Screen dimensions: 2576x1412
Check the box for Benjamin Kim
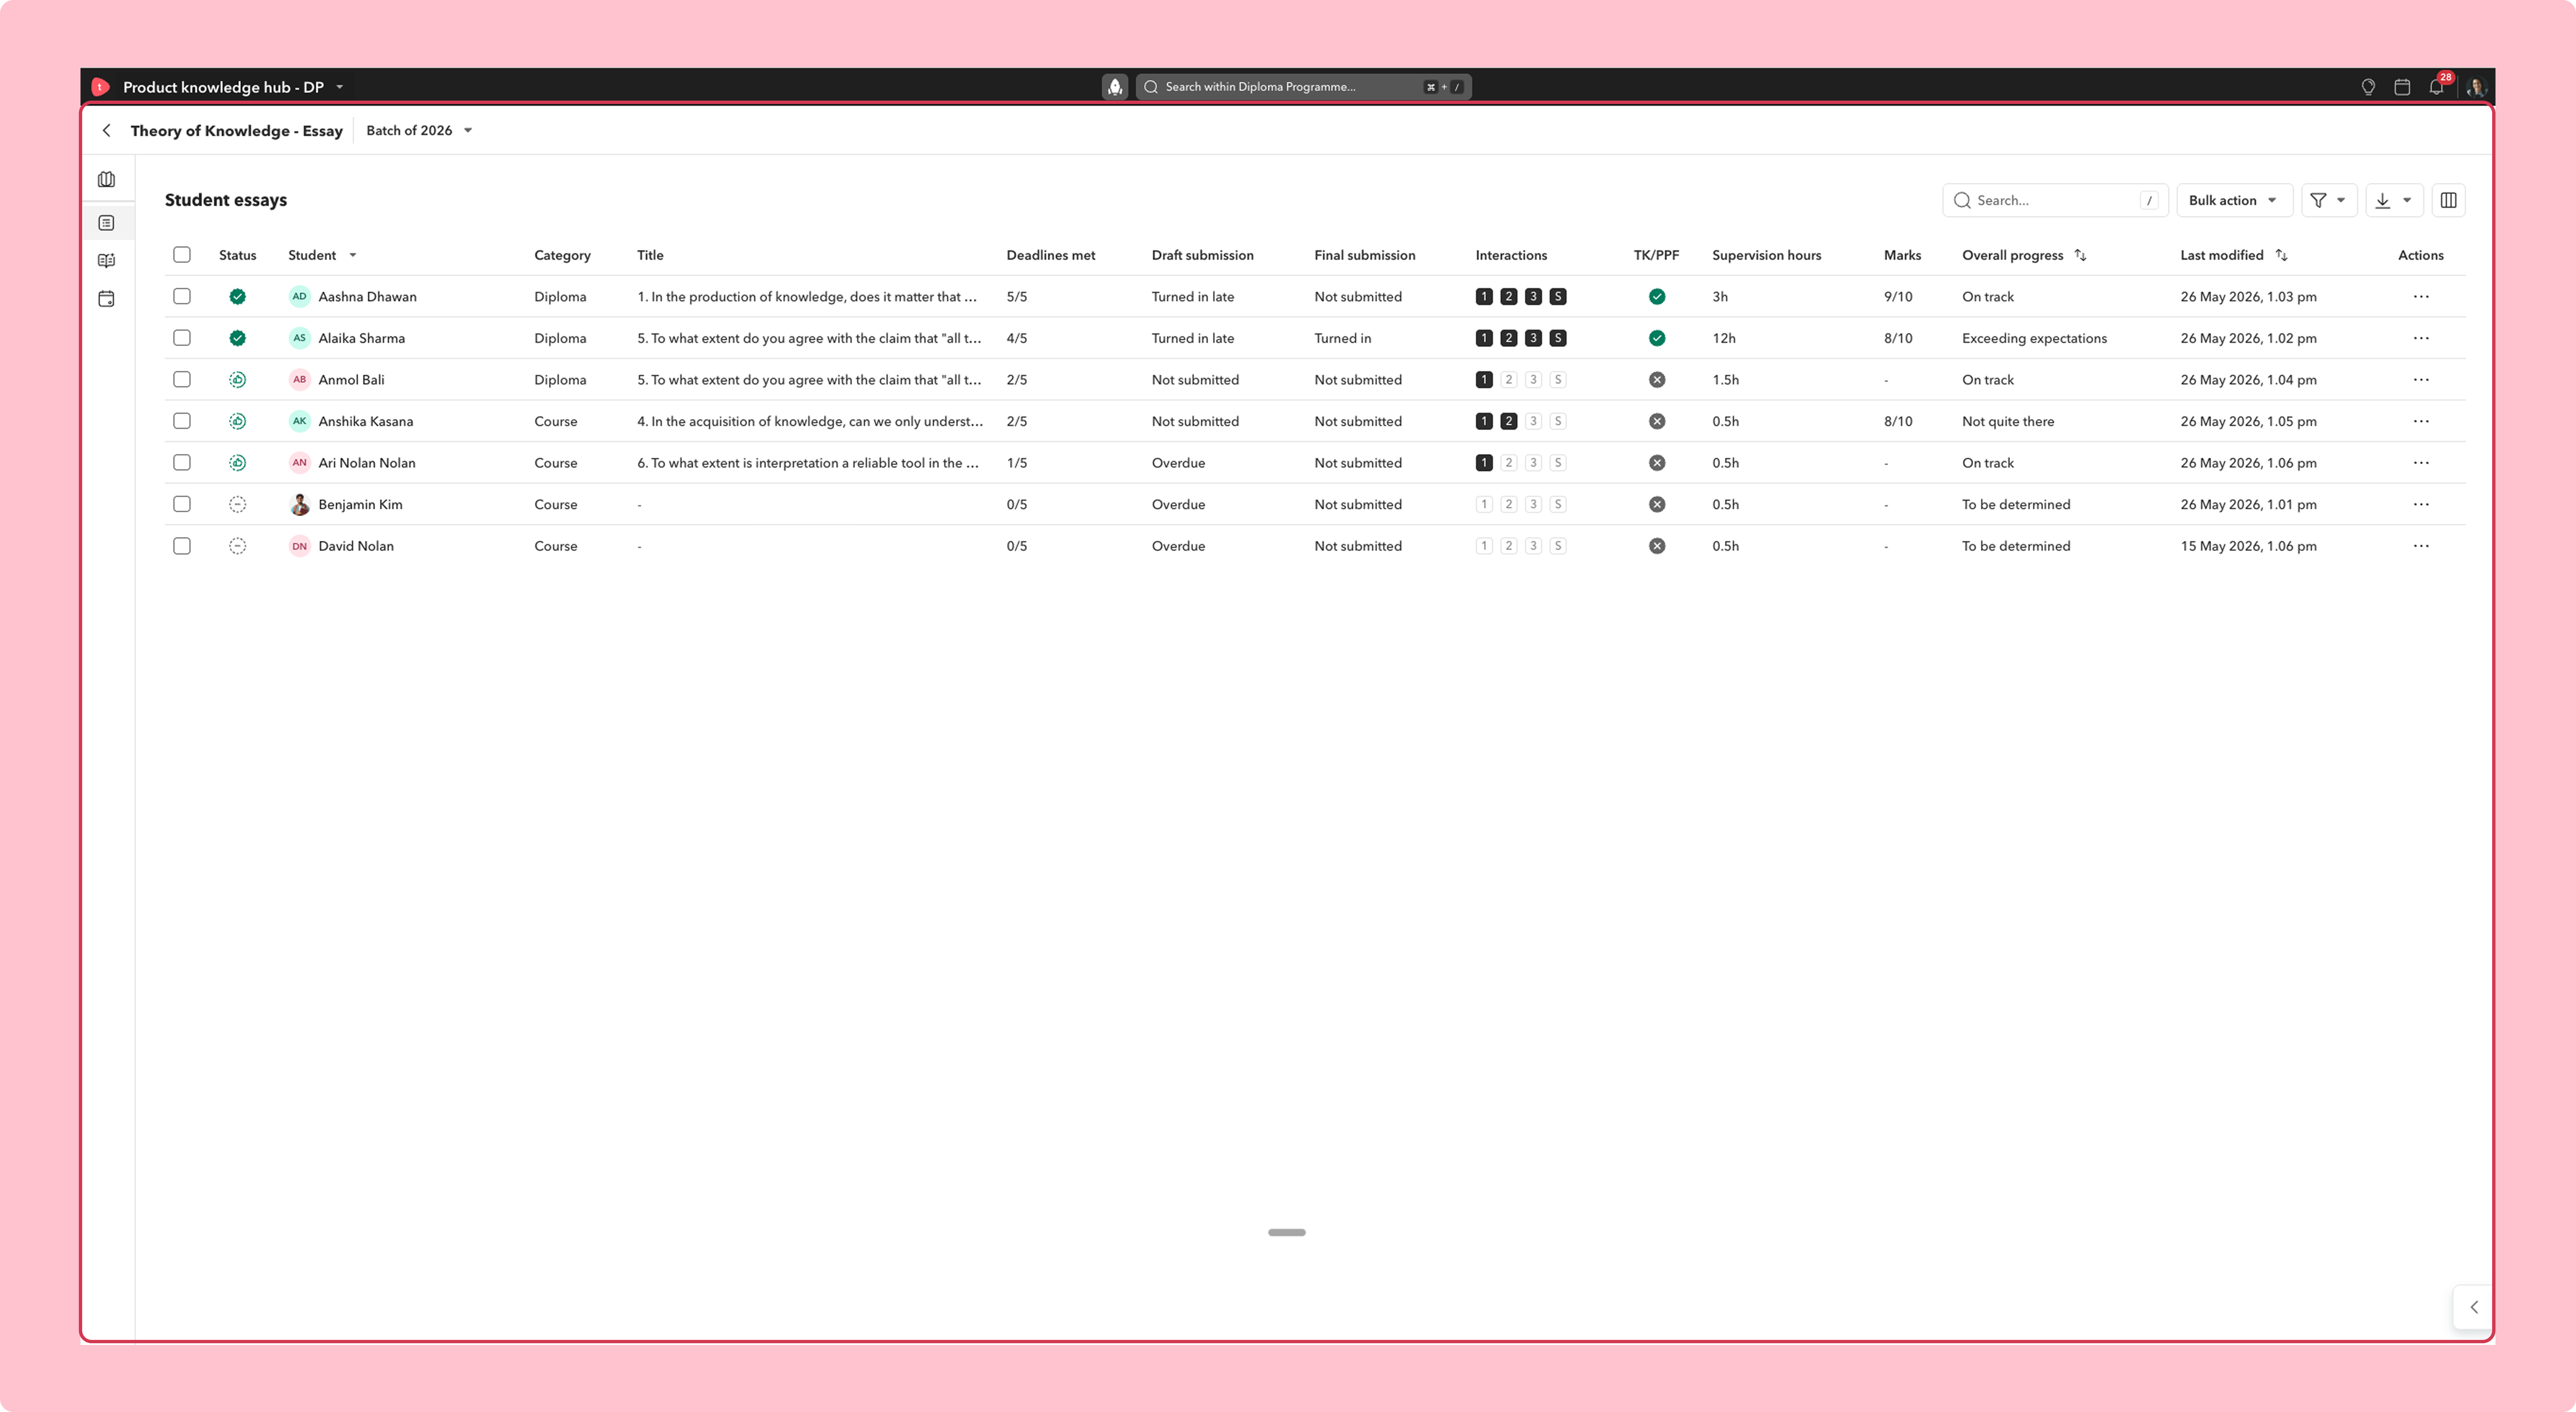point(181,504)
